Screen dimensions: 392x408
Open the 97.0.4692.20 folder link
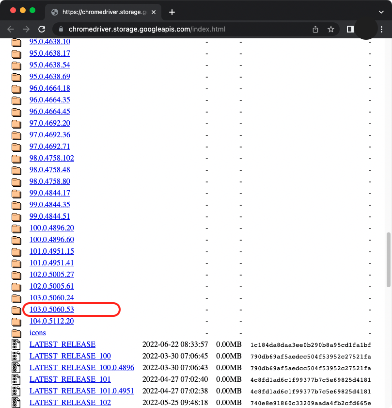49,123
